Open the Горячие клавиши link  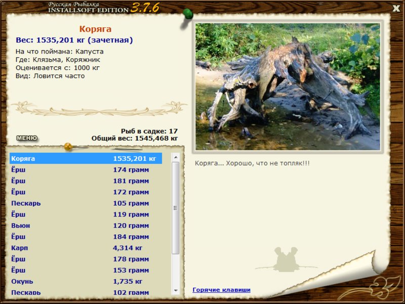tap(221, 290)
